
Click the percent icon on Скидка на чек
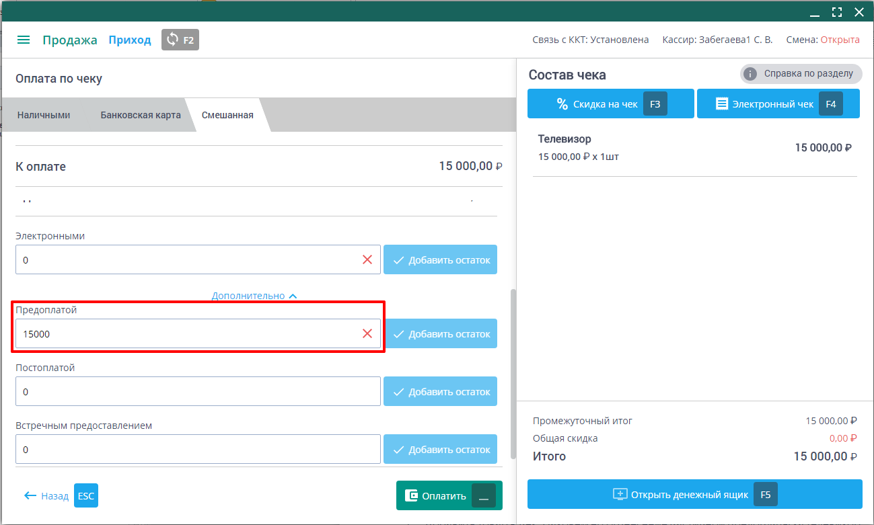[562, 104]
